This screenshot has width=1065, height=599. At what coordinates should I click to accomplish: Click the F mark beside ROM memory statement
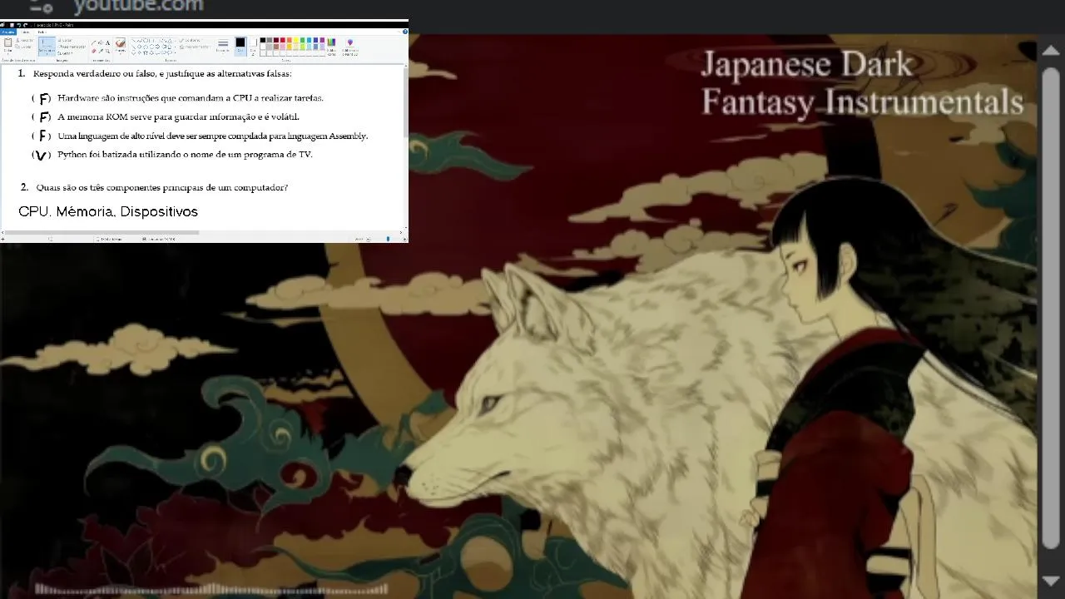[x=44, y=117]
